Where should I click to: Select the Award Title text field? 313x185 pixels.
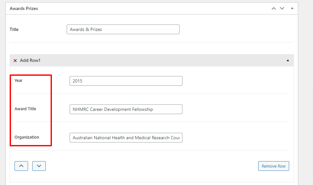click(126, 109)
